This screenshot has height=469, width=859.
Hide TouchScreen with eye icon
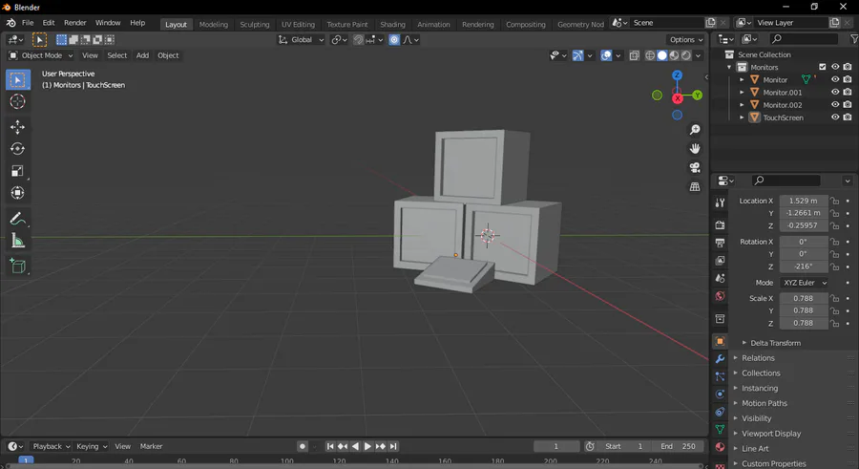835,117
